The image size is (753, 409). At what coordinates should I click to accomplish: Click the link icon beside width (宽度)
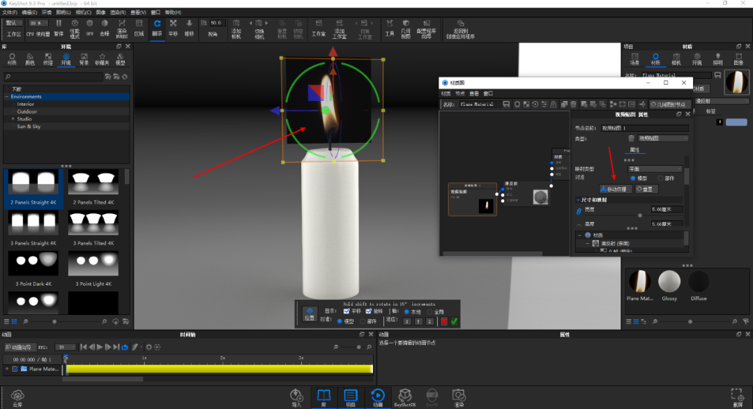pos(579,211)
